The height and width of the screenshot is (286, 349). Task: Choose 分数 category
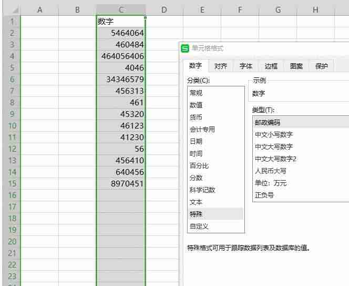[x=215, y=177]
